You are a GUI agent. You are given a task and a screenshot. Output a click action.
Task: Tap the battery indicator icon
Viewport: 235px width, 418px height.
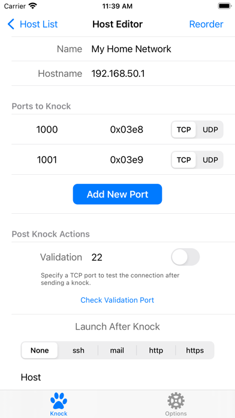[225, 6]
